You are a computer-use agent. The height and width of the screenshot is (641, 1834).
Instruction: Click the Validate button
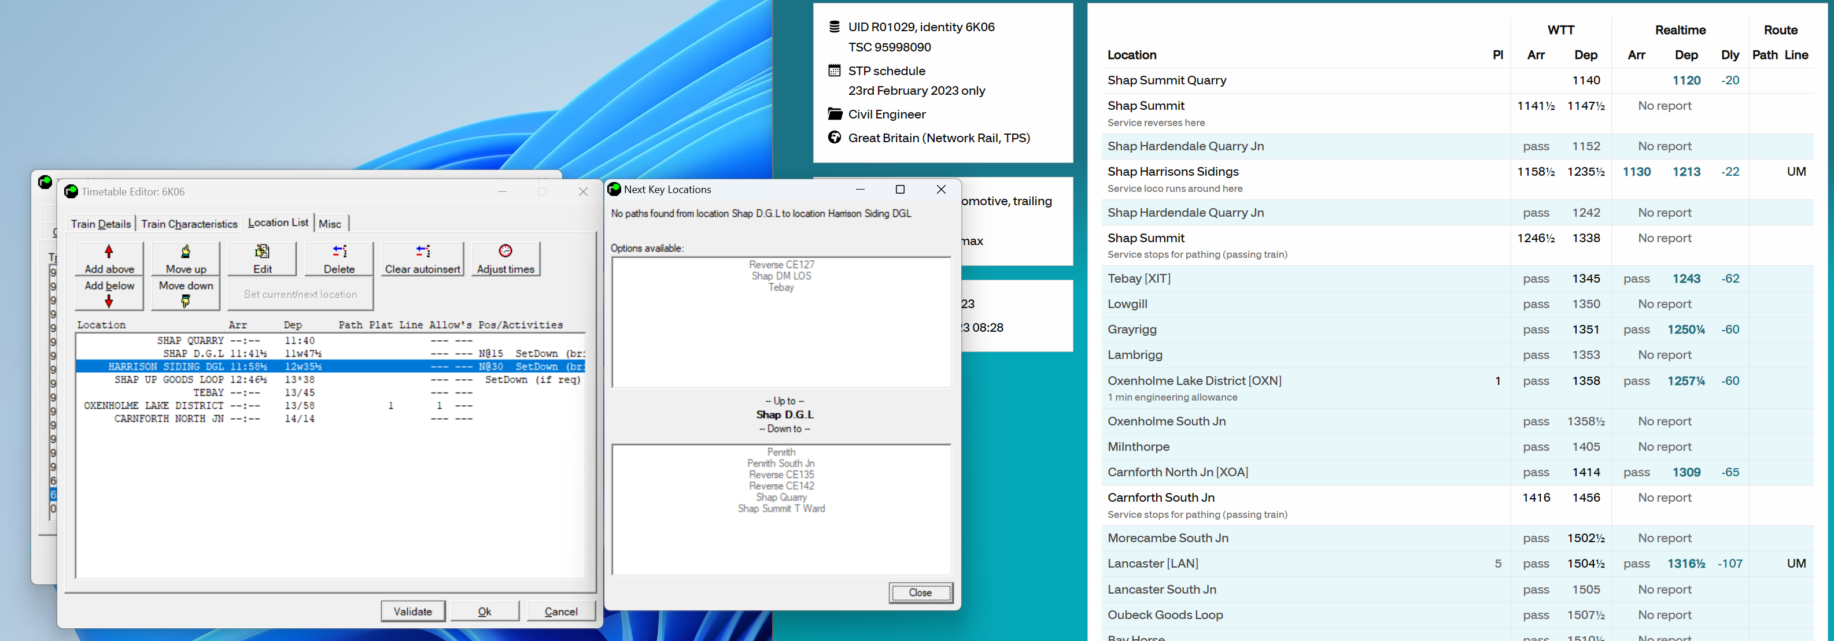[413, 611]
